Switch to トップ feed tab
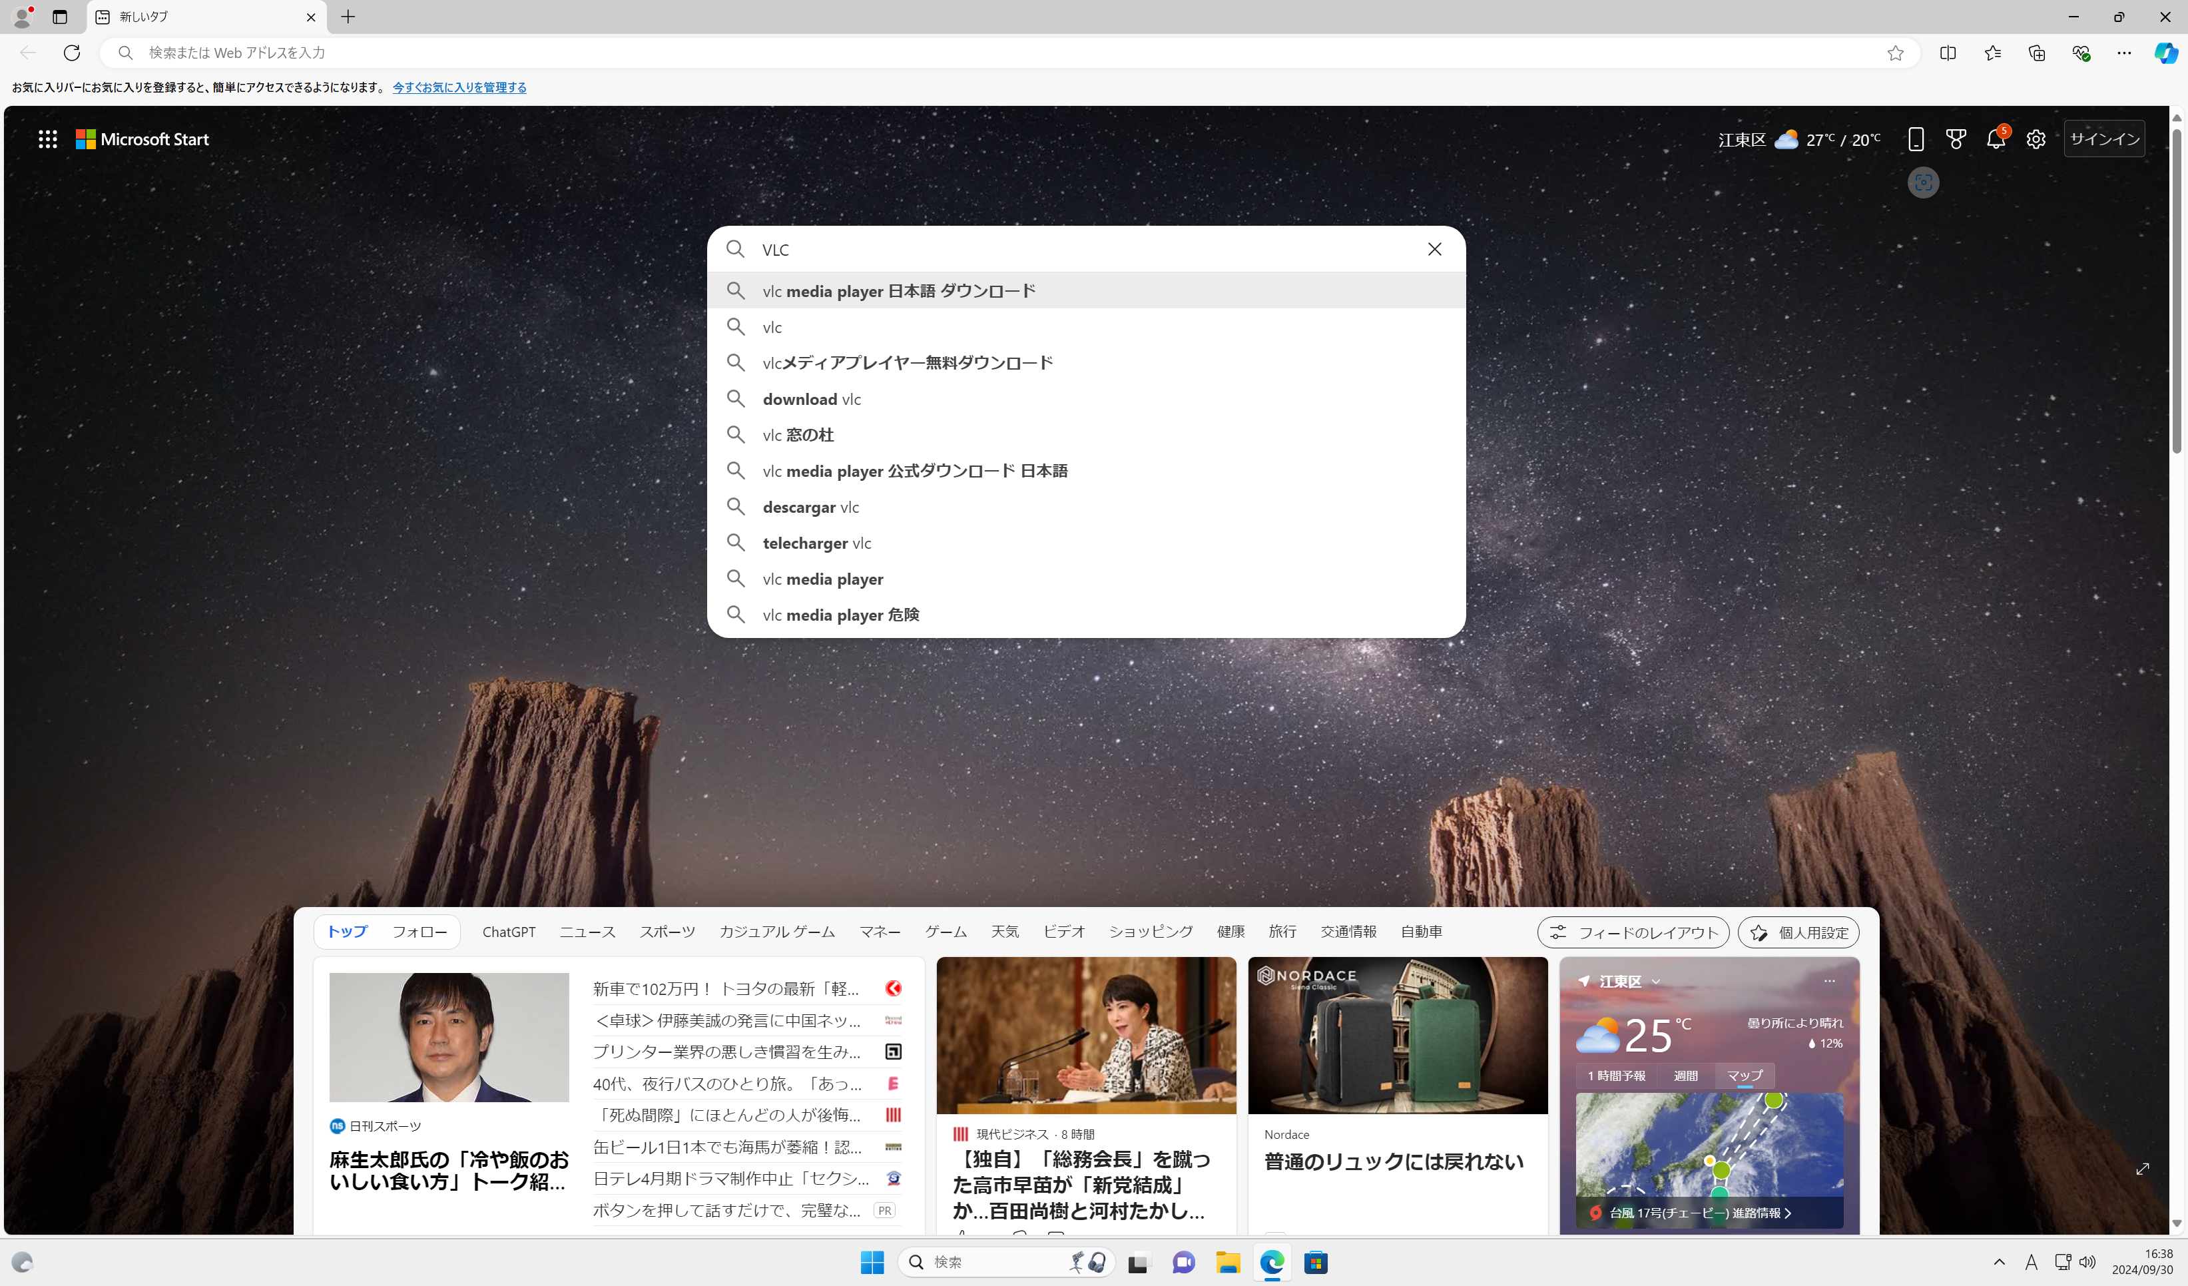2188x1286 pixels. click(x=348, y=932)
